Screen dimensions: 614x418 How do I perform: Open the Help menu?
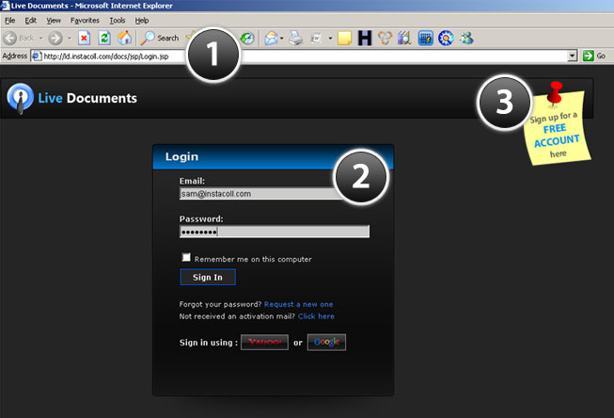click(x=142, y=21)
